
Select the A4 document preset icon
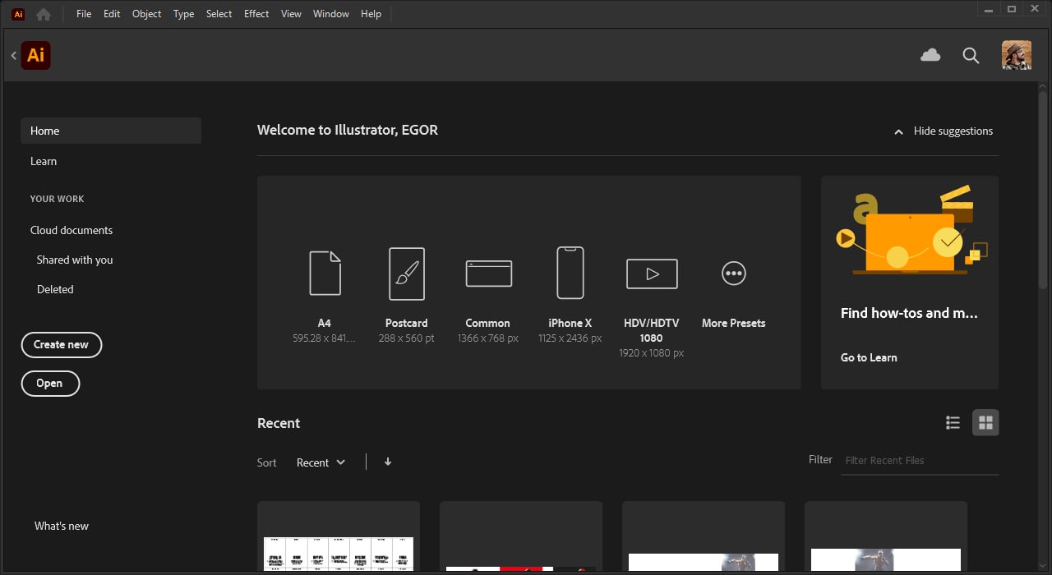pos(325,273)
